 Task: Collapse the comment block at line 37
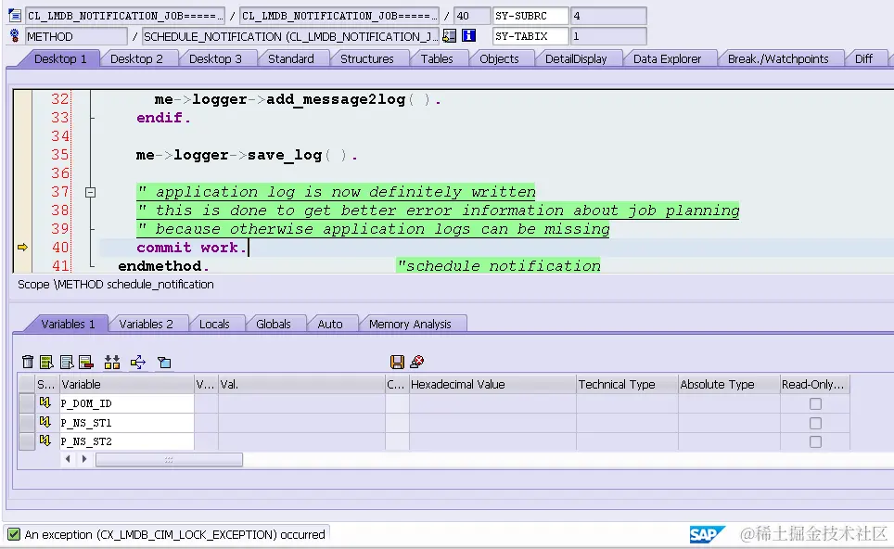90,193
